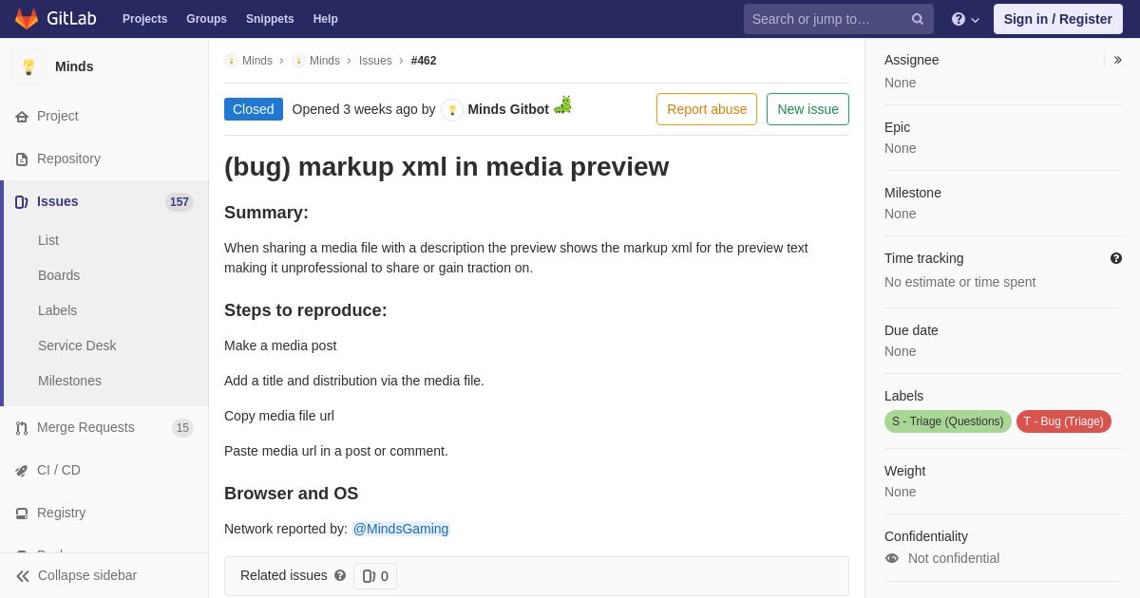Click the Collapse sidebar double-chevron icon

pyautogui.click(x=23, y=576)
